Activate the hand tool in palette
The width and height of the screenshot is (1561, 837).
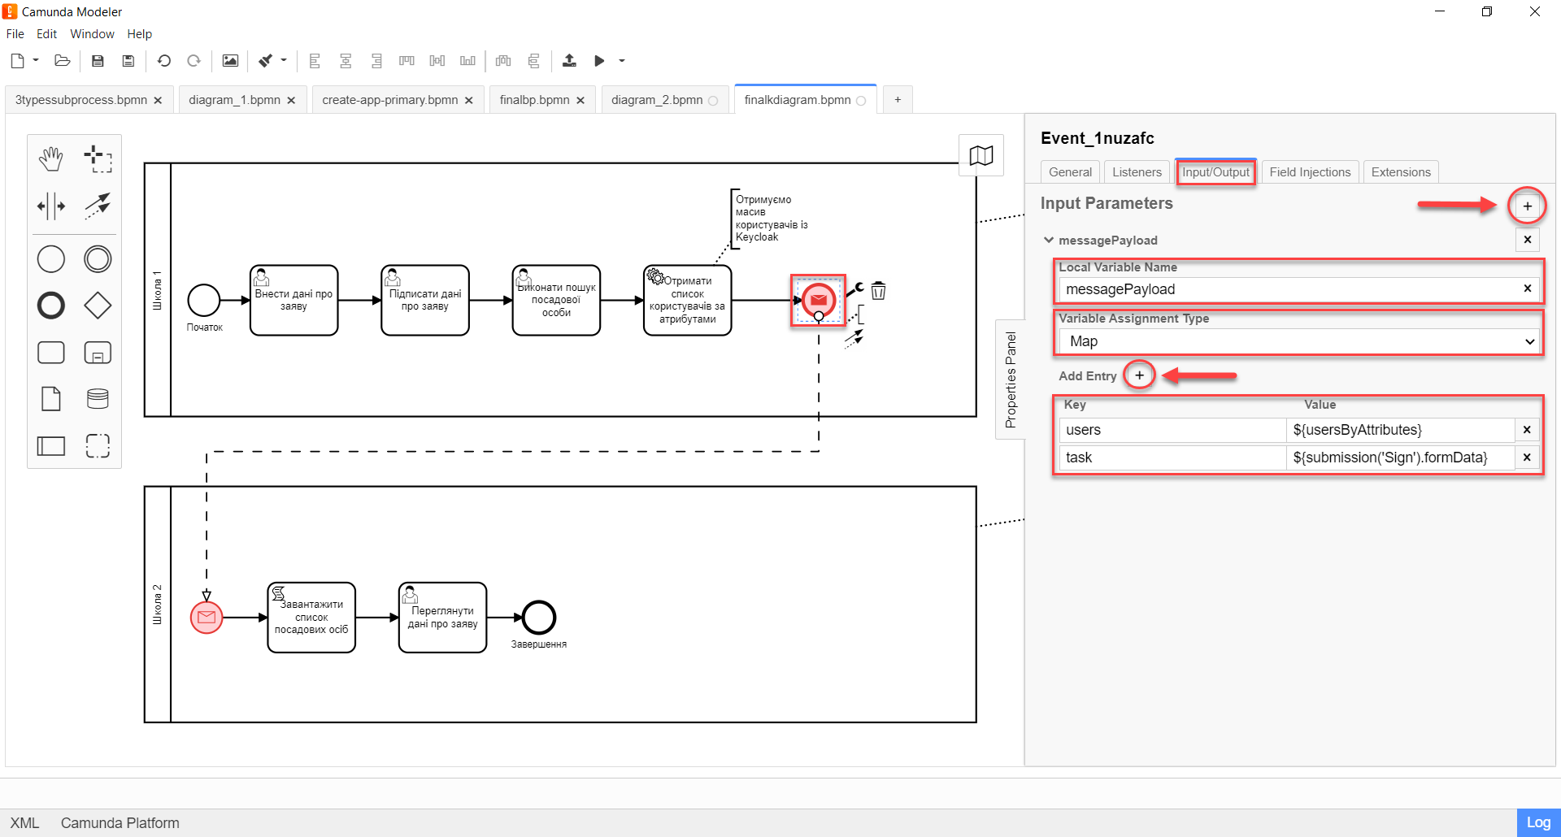pos(50,159)
